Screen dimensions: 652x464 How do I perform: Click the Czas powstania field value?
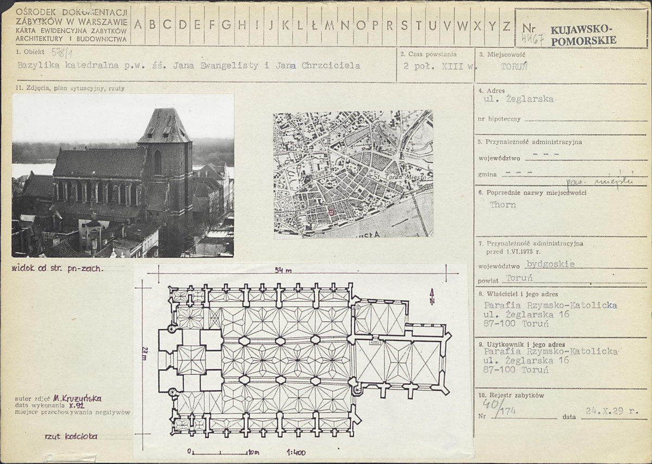point(432,66)
